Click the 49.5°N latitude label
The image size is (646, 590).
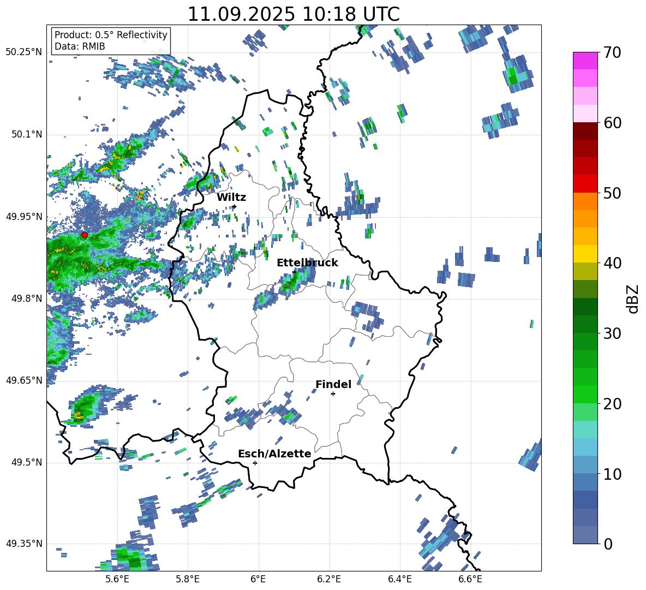click(26, 462)
